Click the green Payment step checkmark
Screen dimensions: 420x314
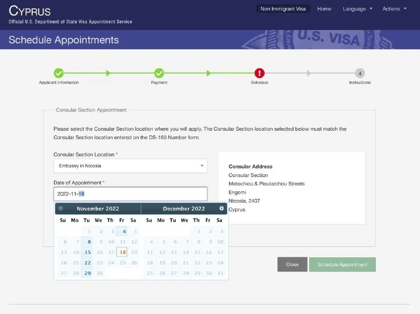coord(159,73)
